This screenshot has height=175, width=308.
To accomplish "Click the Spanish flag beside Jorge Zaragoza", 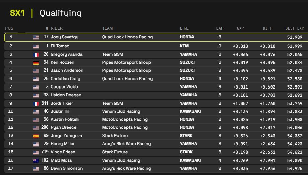I will point(36,136).
